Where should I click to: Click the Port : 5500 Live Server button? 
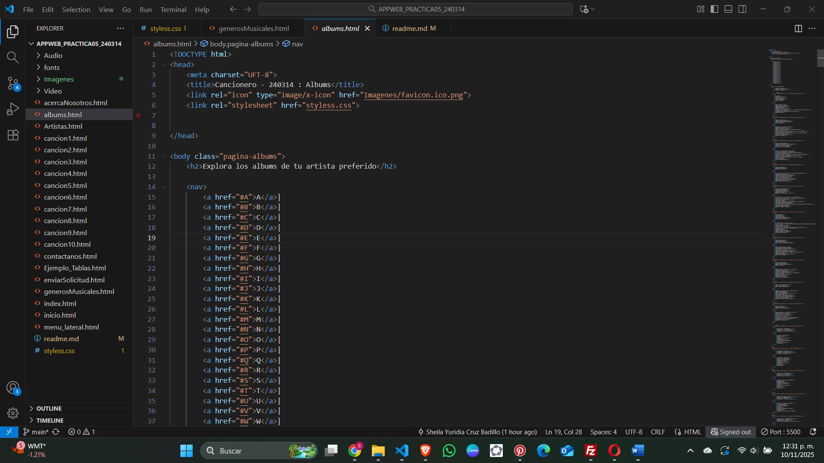781,432
